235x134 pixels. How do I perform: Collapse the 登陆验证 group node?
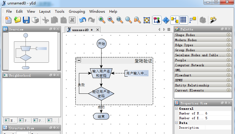pyautogui.click(x=79, y=60)
